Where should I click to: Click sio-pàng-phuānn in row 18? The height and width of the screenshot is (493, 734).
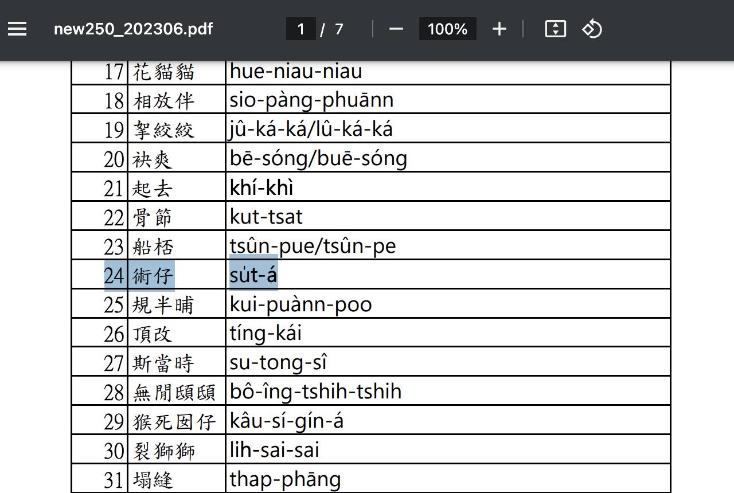[311, 100]
